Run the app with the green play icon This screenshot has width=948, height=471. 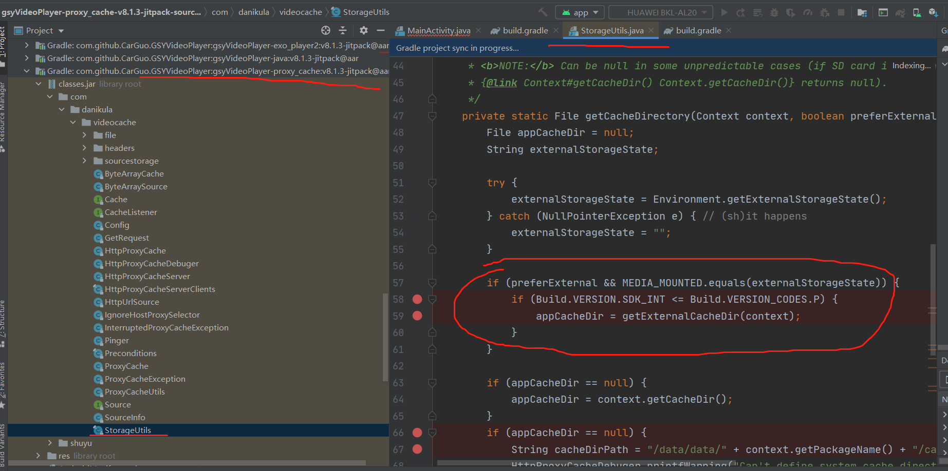[725, 12]
